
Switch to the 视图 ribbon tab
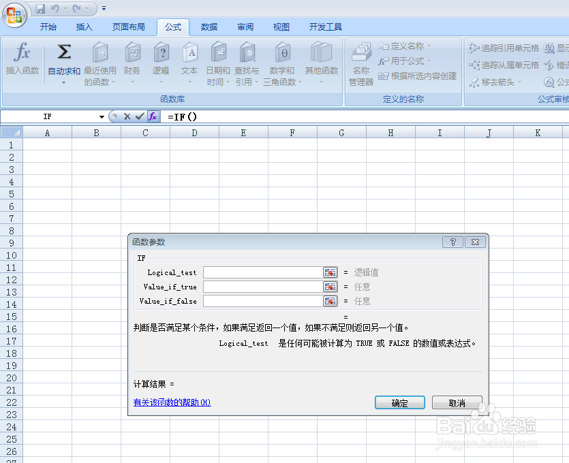[x=281, y=27]
